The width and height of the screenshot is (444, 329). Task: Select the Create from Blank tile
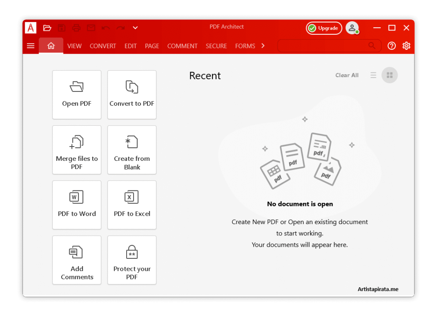(x=132, y=150)
